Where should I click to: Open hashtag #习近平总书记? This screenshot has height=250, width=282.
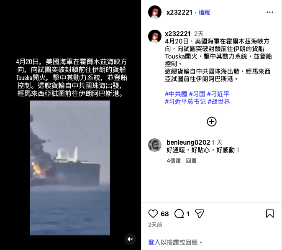pos(185,101)
